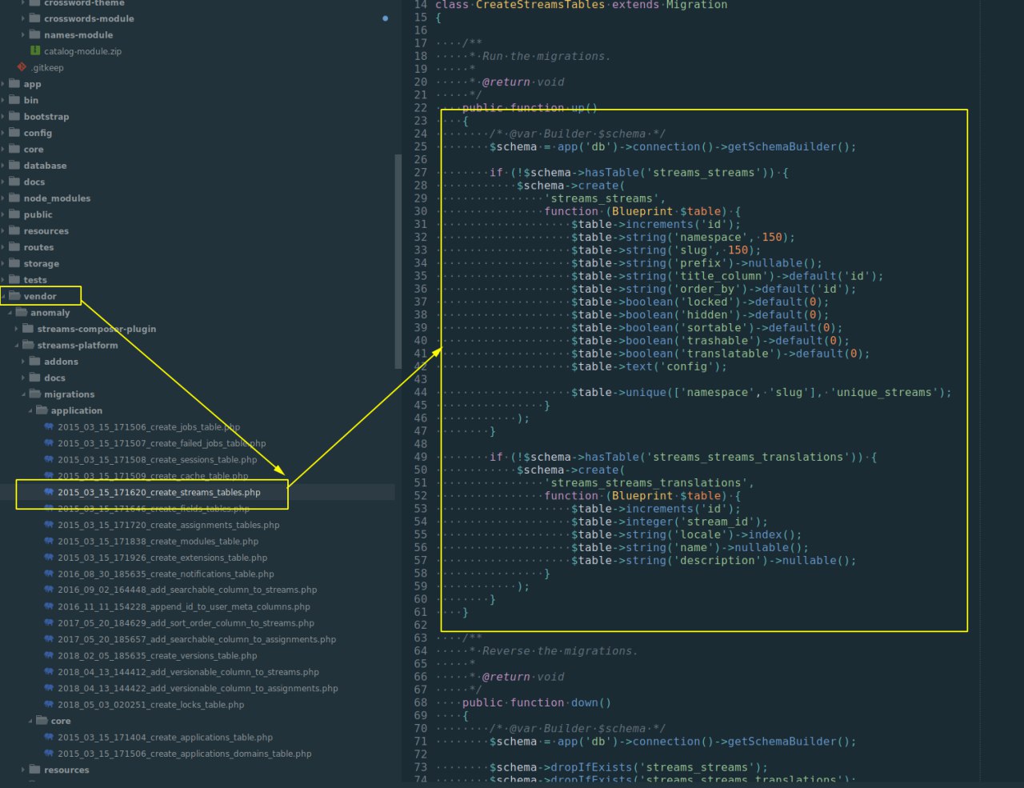Click the docs folder icon under root
This screenshot has height=788, width=1024.
14,182
